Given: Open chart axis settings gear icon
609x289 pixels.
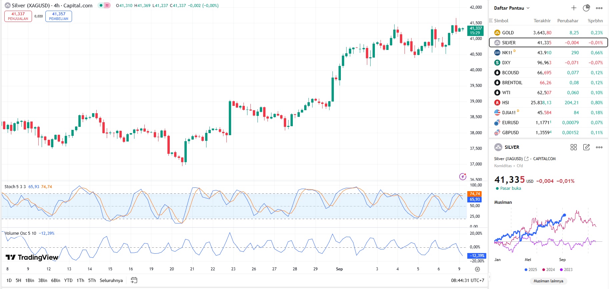Looking at the screenshot, I should [x=477, y=269].
